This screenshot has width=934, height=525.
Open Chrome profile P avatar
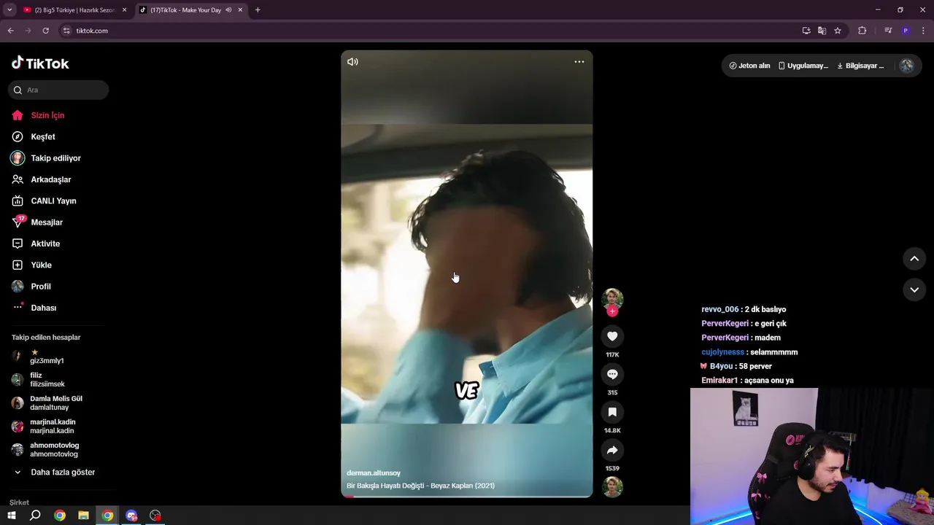pyautogui.click(x=906, y=31)
